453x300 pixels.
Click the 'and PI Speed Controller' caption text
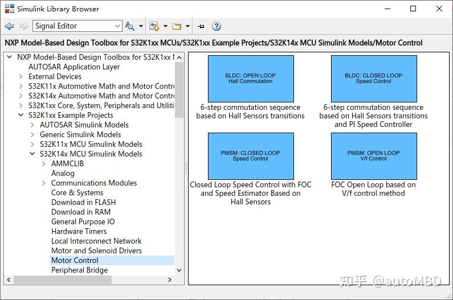[373, 125]
